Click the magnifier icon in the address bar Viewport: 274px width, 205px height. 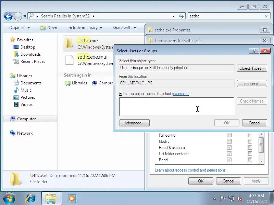(x=31, y=16)
